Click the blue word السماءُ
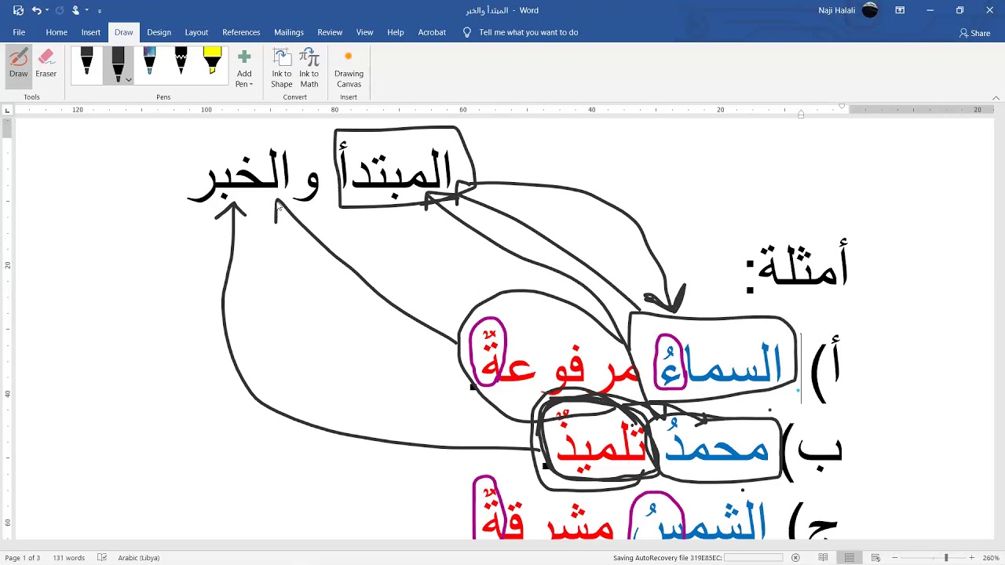This screenshot has width=1005, height=565. (721, 363)
